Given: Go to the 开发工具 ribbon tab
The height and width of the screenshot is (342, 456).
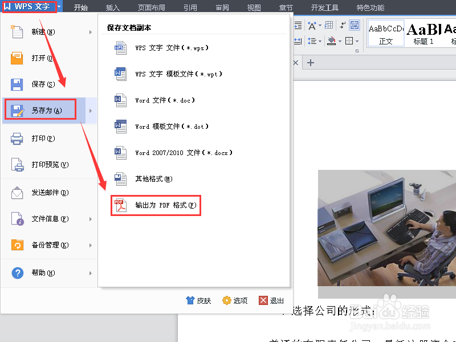Looking at the screenshot, I should 324,7.
